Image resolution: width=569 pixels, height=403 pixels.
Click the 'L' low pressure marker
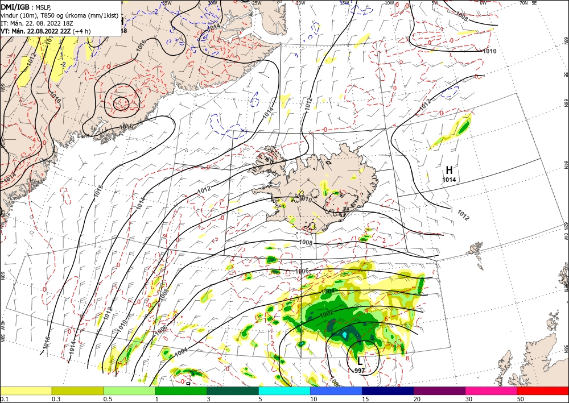(x=360, y=361)
